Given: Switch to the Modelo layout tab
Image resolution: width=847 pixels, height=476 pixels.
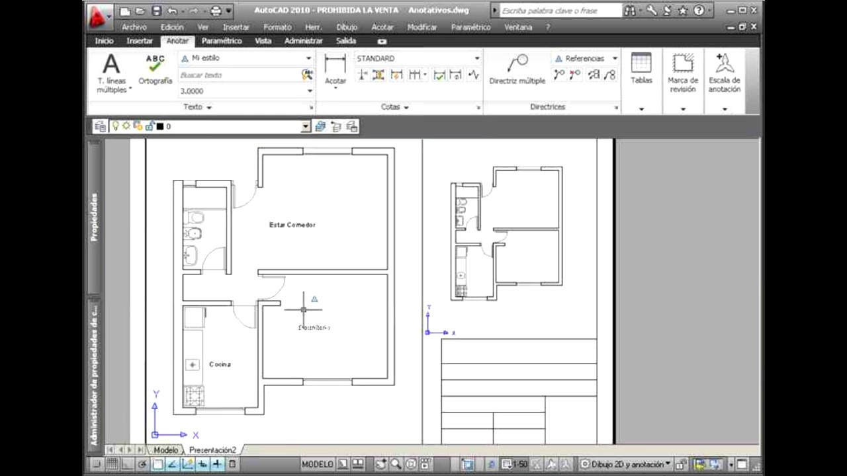Looking at the screenshot, I should click(x=165, y=450).
